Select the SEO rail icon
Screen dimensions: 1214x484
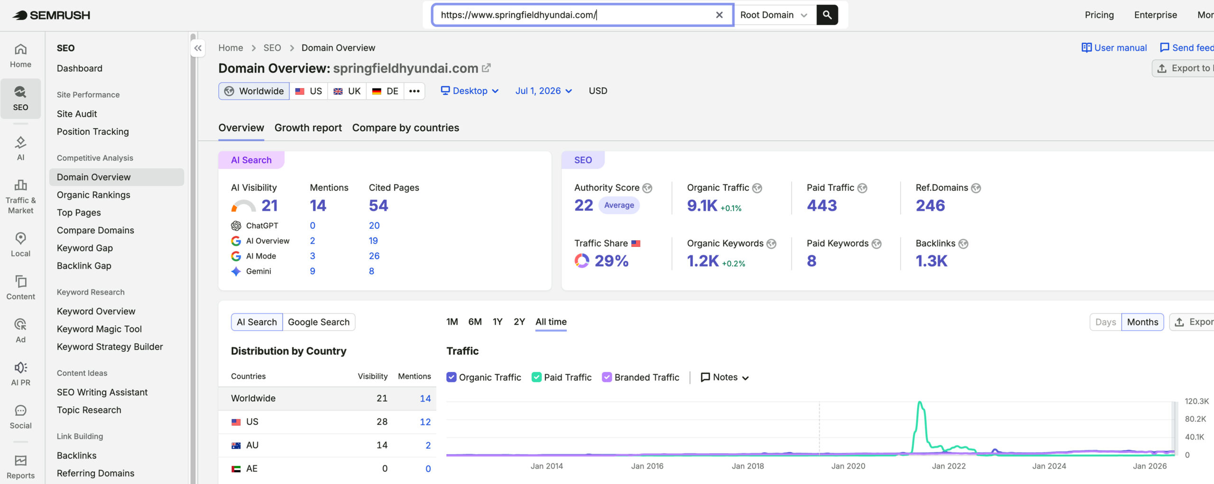(x=20, y=99)
